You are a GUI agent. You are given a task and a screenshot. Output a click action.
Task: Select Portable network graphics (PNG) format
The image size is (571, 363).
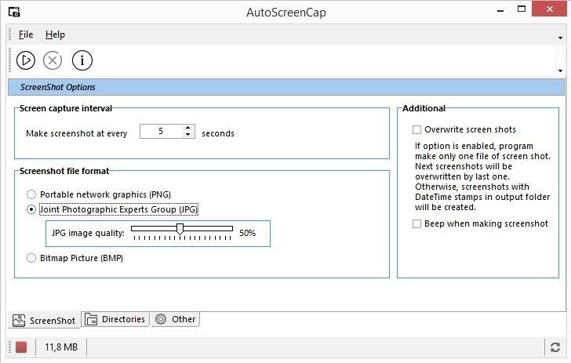[31, 194]
